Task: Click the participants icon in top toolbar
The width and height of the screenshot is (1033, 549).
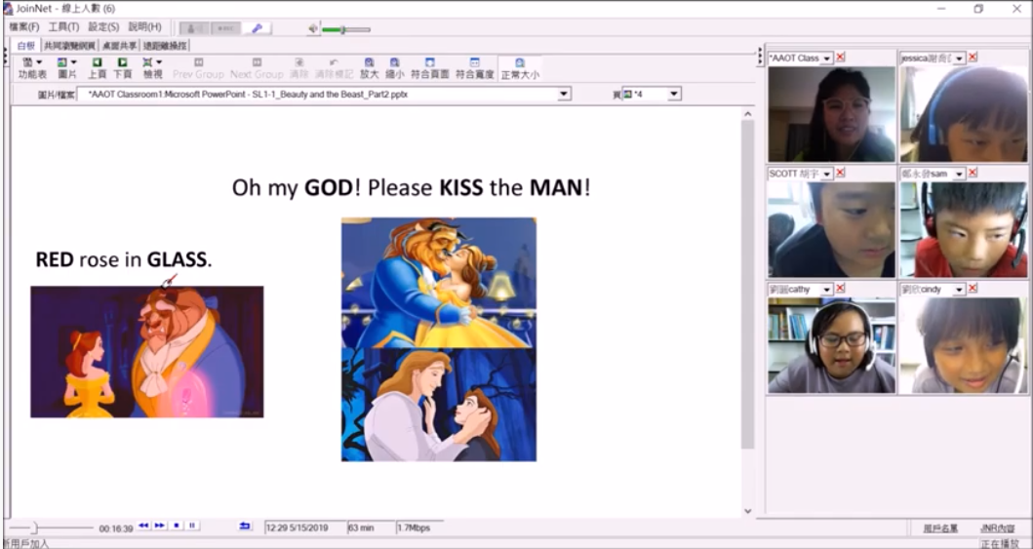Action: click(x=194, y=28)
